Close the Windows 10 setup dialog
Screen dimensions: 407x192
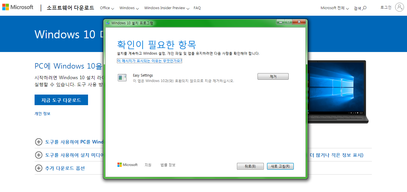pyautogui.click(x=299, y=22)
